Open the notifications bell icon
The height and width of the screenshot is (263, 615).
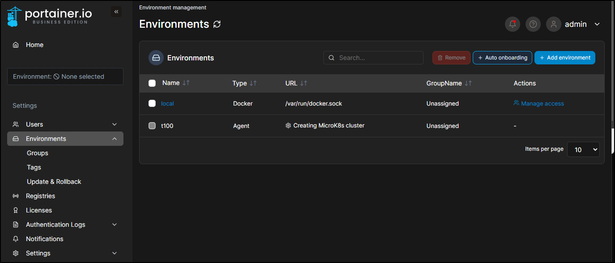[x=513, y=24]
